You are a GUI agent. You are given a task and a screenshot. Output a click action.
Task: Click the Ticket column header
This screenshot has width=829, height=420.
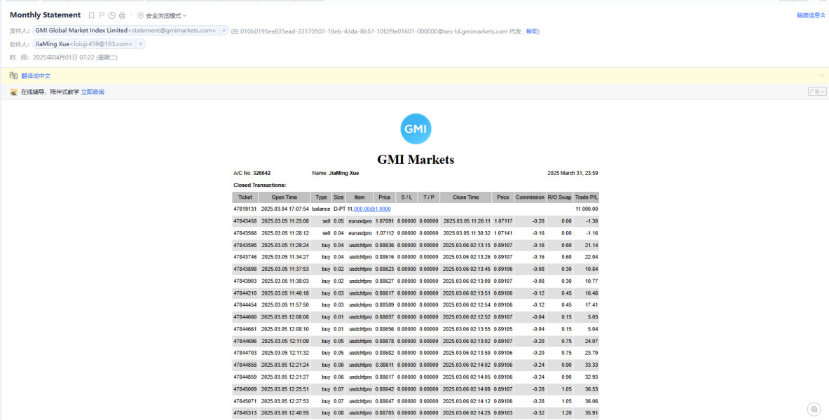click(245, 197)
